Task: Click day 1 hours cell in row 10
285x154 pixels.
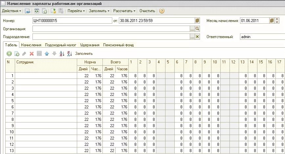Action: [133, 132]
